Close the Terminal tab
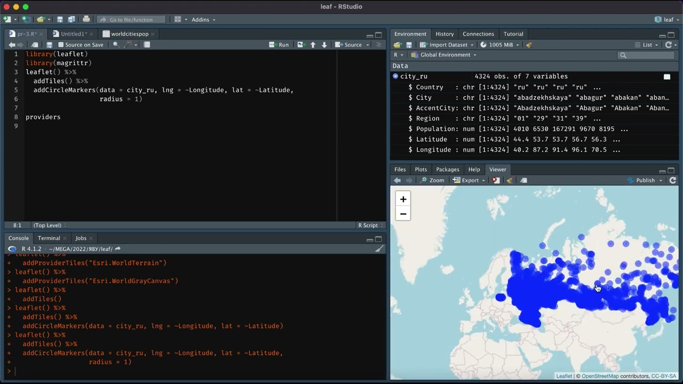Viewport: 683px width, 384px height. click(65, 238)
